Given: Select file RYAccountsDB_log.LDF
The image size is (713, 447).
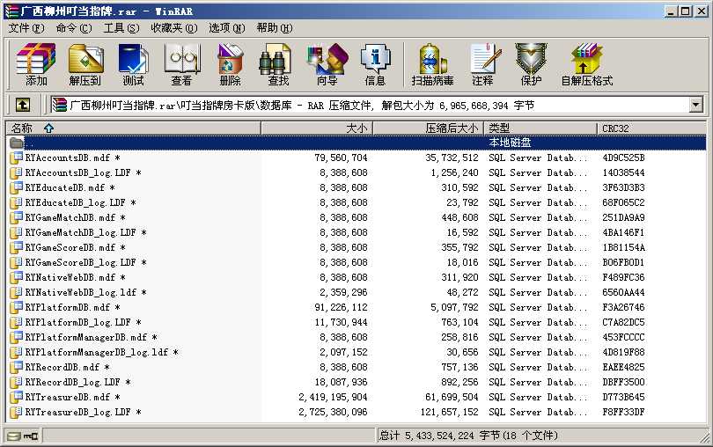Looking at the screenshot, I should point(83,172).
